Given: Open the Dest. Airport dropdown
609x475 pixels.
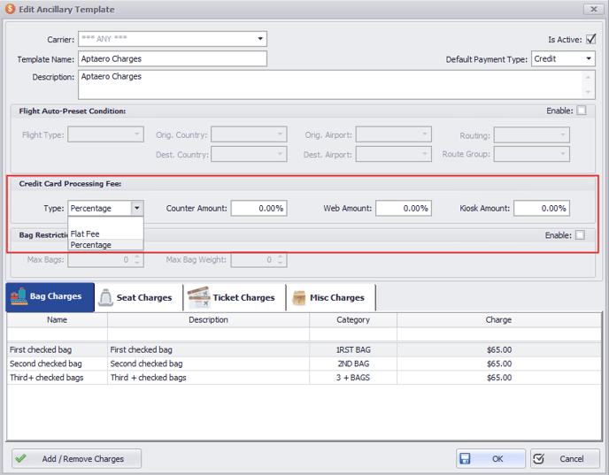Looking at the screenshot, I should (x=425, y=154).
